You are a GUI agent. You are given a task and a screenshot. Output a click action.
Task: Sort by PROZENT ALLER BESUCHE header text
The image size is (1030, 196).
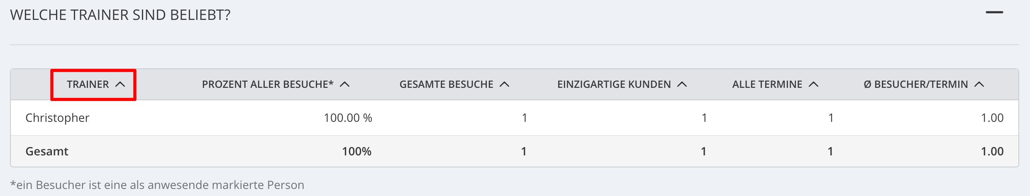[268, 85]
